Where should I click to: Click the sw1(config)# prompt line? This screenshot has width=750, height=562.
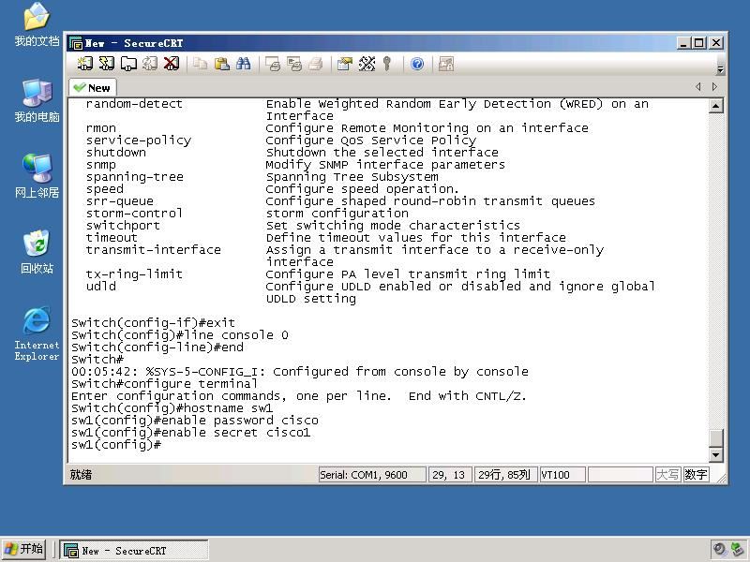[x=116, y=445]
